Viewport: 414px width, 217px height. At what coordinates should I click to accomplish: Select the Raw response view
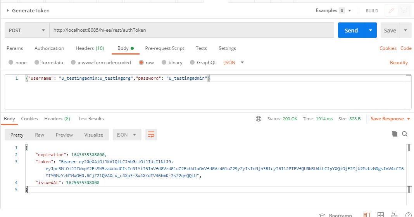(40, 135)
